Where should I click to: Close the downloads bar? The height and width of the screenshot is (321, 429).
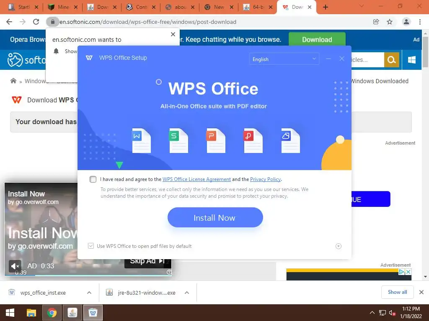[421, 292]
